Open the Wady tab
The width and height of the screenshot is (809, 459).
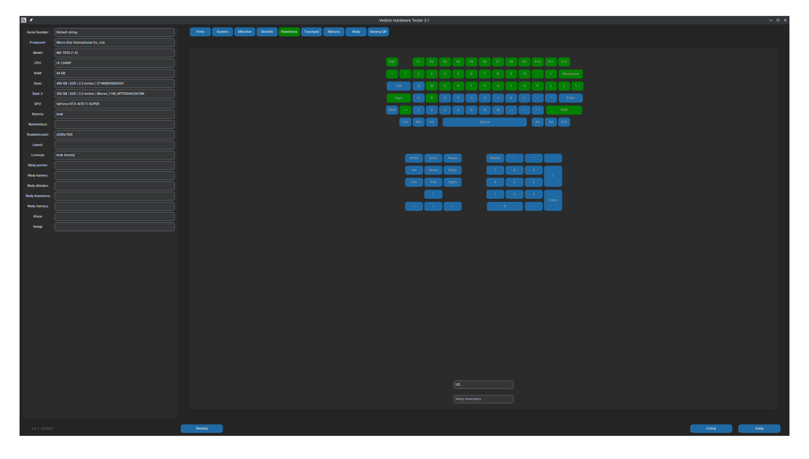coord(356,32)
